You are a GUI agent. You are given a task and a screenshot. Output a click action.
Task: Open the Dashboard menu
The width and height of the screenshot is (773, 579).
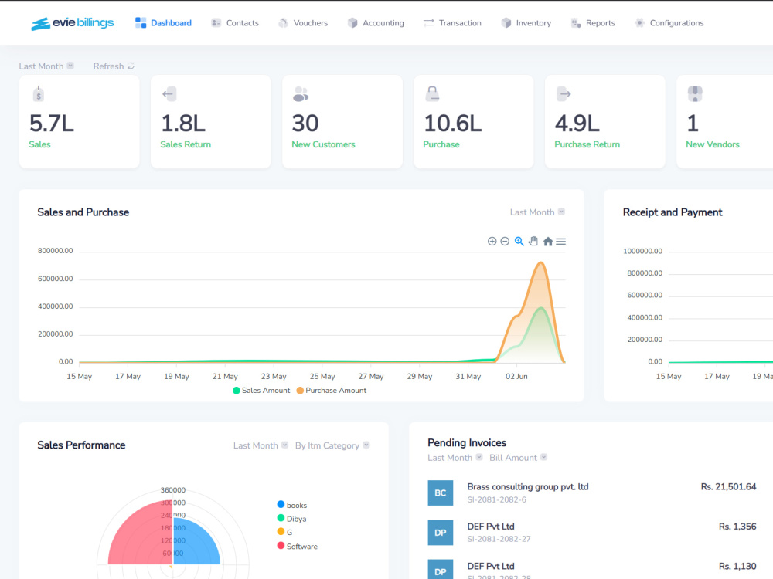(x=163, y=22)
